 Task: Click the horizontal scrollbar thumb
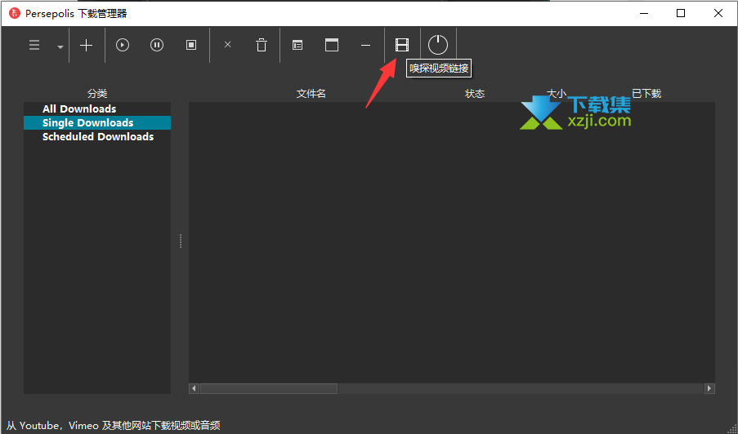coord(269,389)
